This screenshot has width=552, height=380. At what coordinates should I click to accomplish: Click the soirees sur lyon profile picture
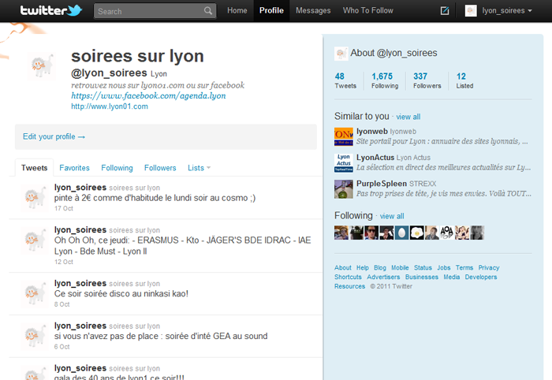[39, 69]
